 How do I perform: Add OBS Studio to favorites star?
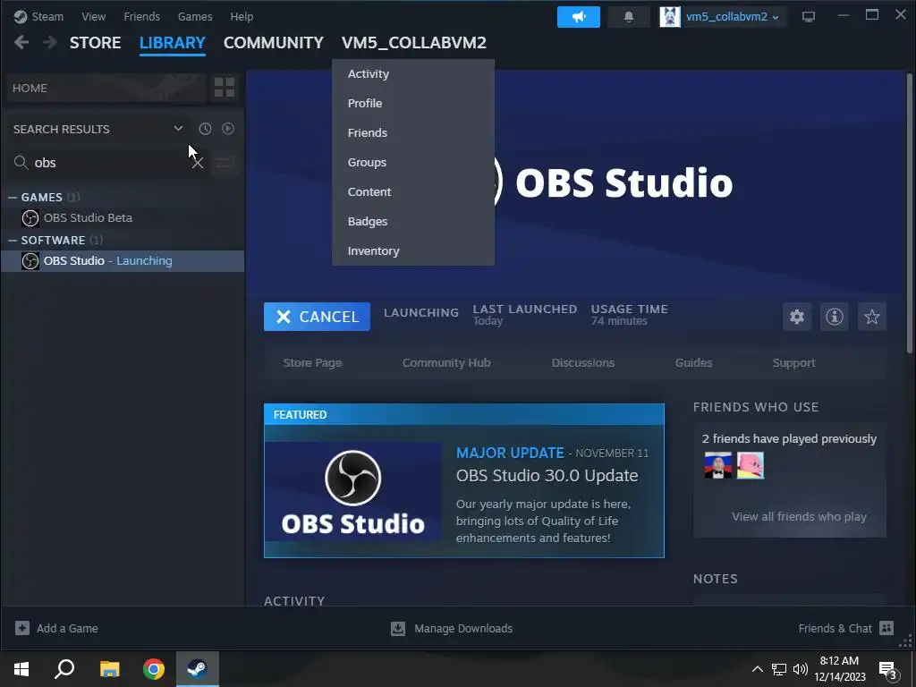(x=871, y=317)
